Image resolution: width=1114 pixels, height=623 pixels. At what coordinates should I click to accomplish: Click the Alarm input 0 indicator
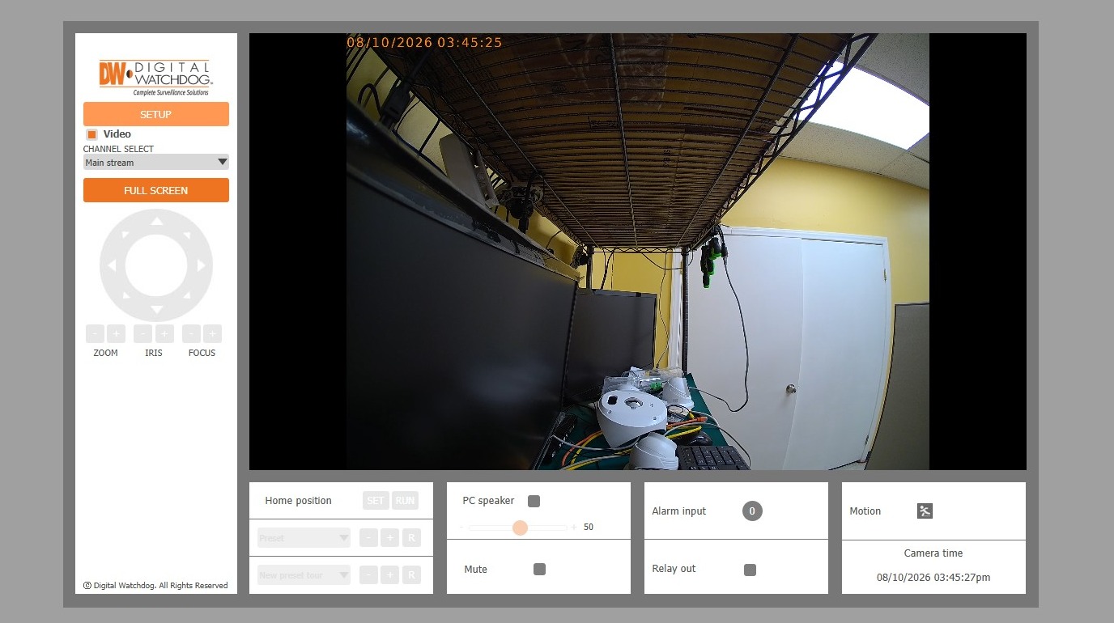[752, 511]
